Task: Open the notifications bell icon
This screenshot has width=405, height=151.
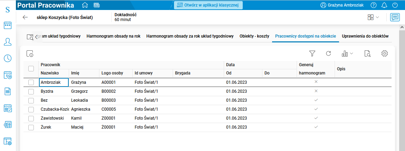Action: click(x=384, y=5)
